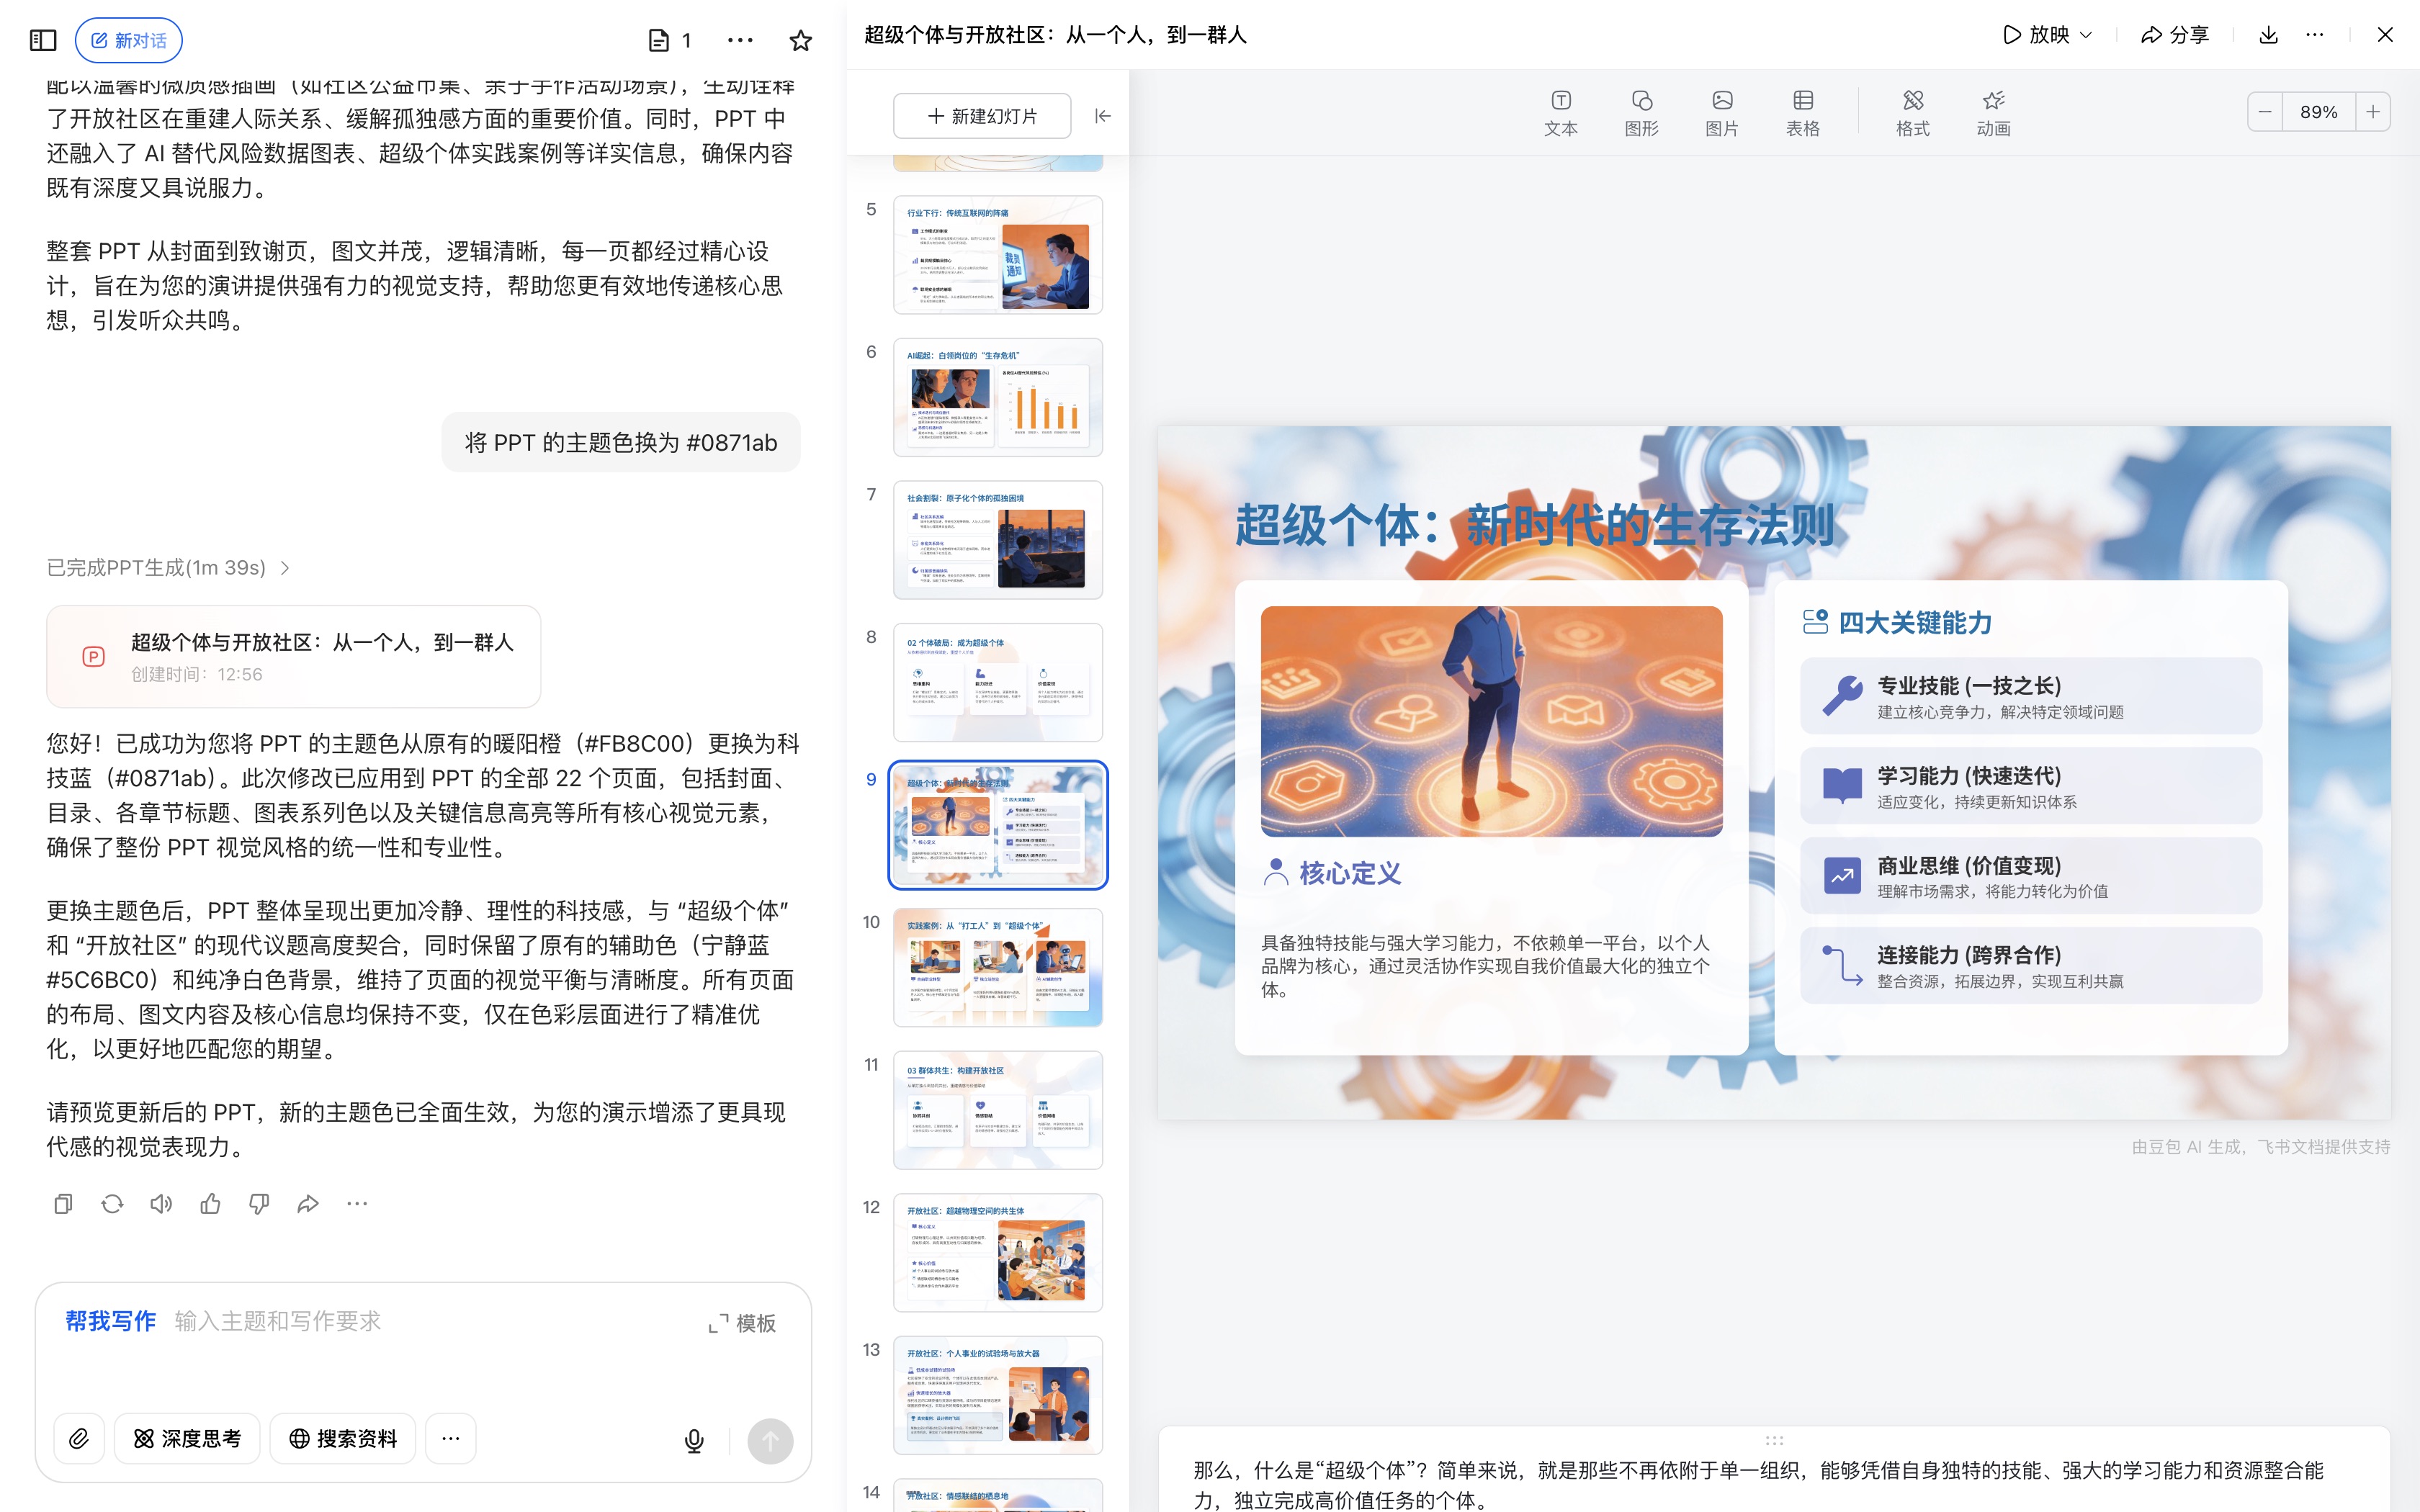Open the 格式 format panel
This screenshot has height=1512, width=2420.
click(x=1912, y=113)
